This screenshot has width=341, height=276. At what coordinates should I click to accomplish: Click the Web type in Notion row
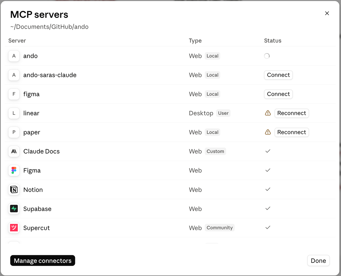coord(195,190)
